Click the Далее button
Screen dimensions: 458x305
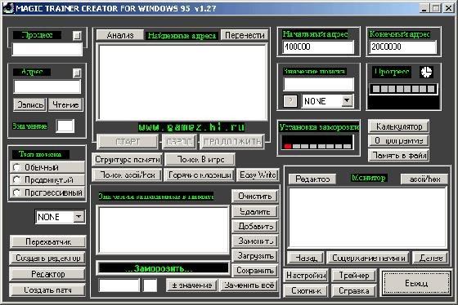430,258
